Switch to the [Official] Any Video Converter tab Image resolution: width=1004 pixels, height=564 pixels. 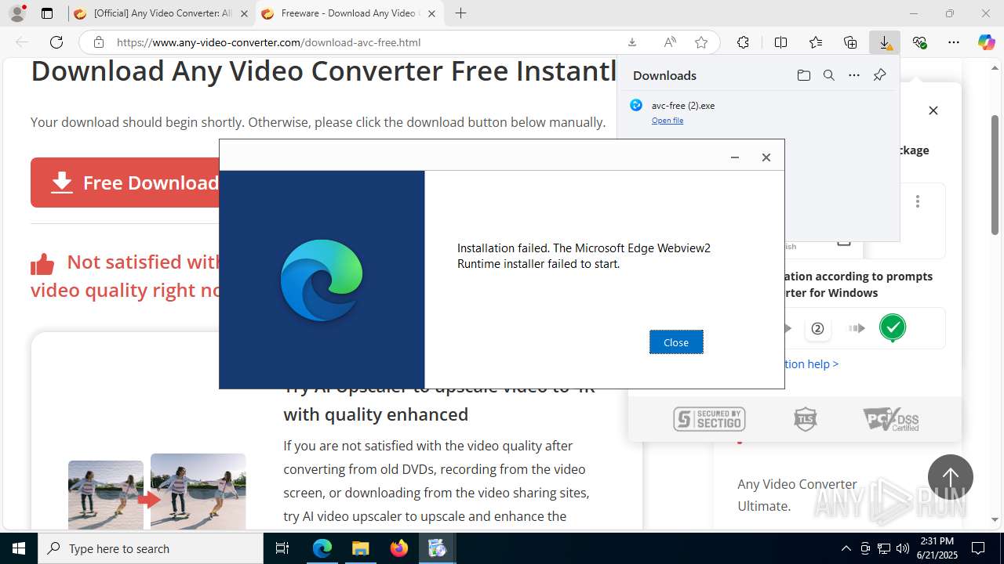tap(161, 13)
